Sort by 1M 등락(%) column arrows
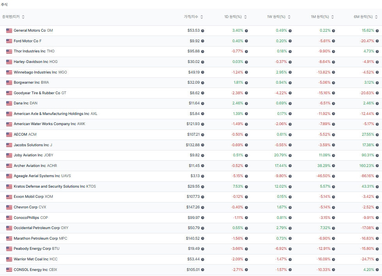The image size is (382, 276). click(x=332, y=17)
